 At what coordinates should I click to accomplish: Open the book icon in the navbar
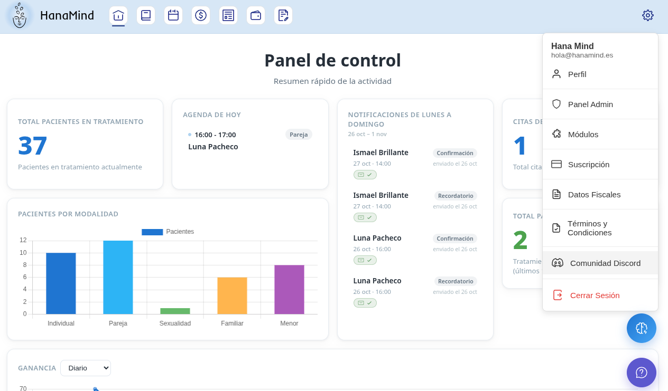coord(146,15)
